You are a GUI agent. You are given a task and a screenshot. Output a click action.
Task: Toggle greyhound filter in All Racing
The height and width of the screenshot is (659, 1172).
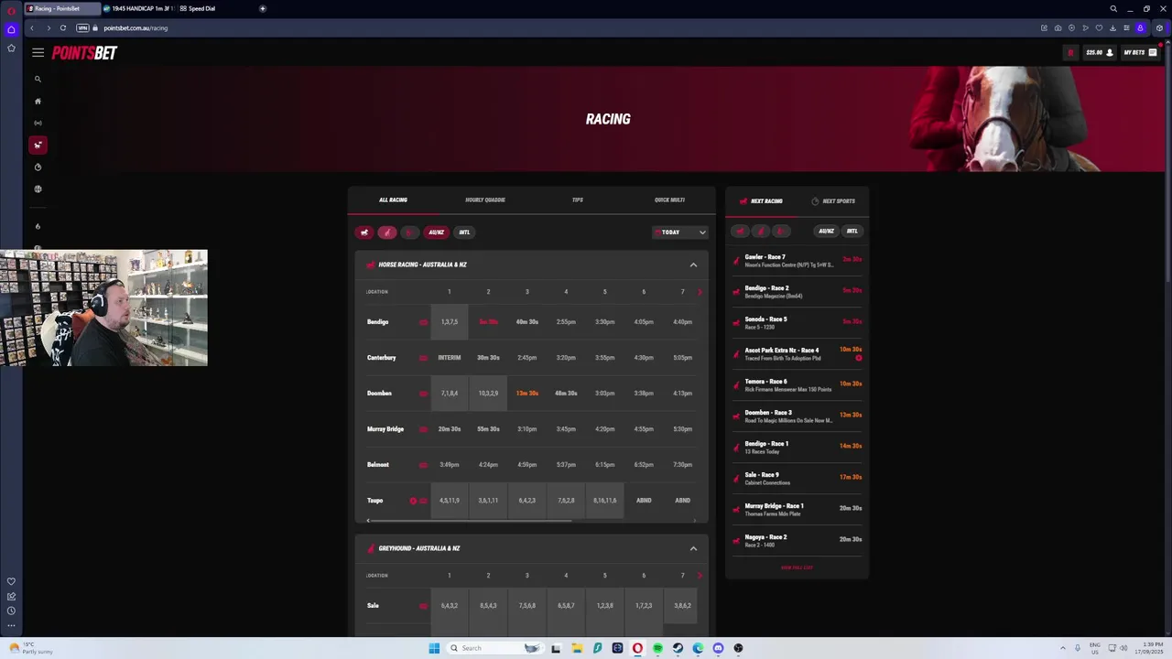coord(387,232)
